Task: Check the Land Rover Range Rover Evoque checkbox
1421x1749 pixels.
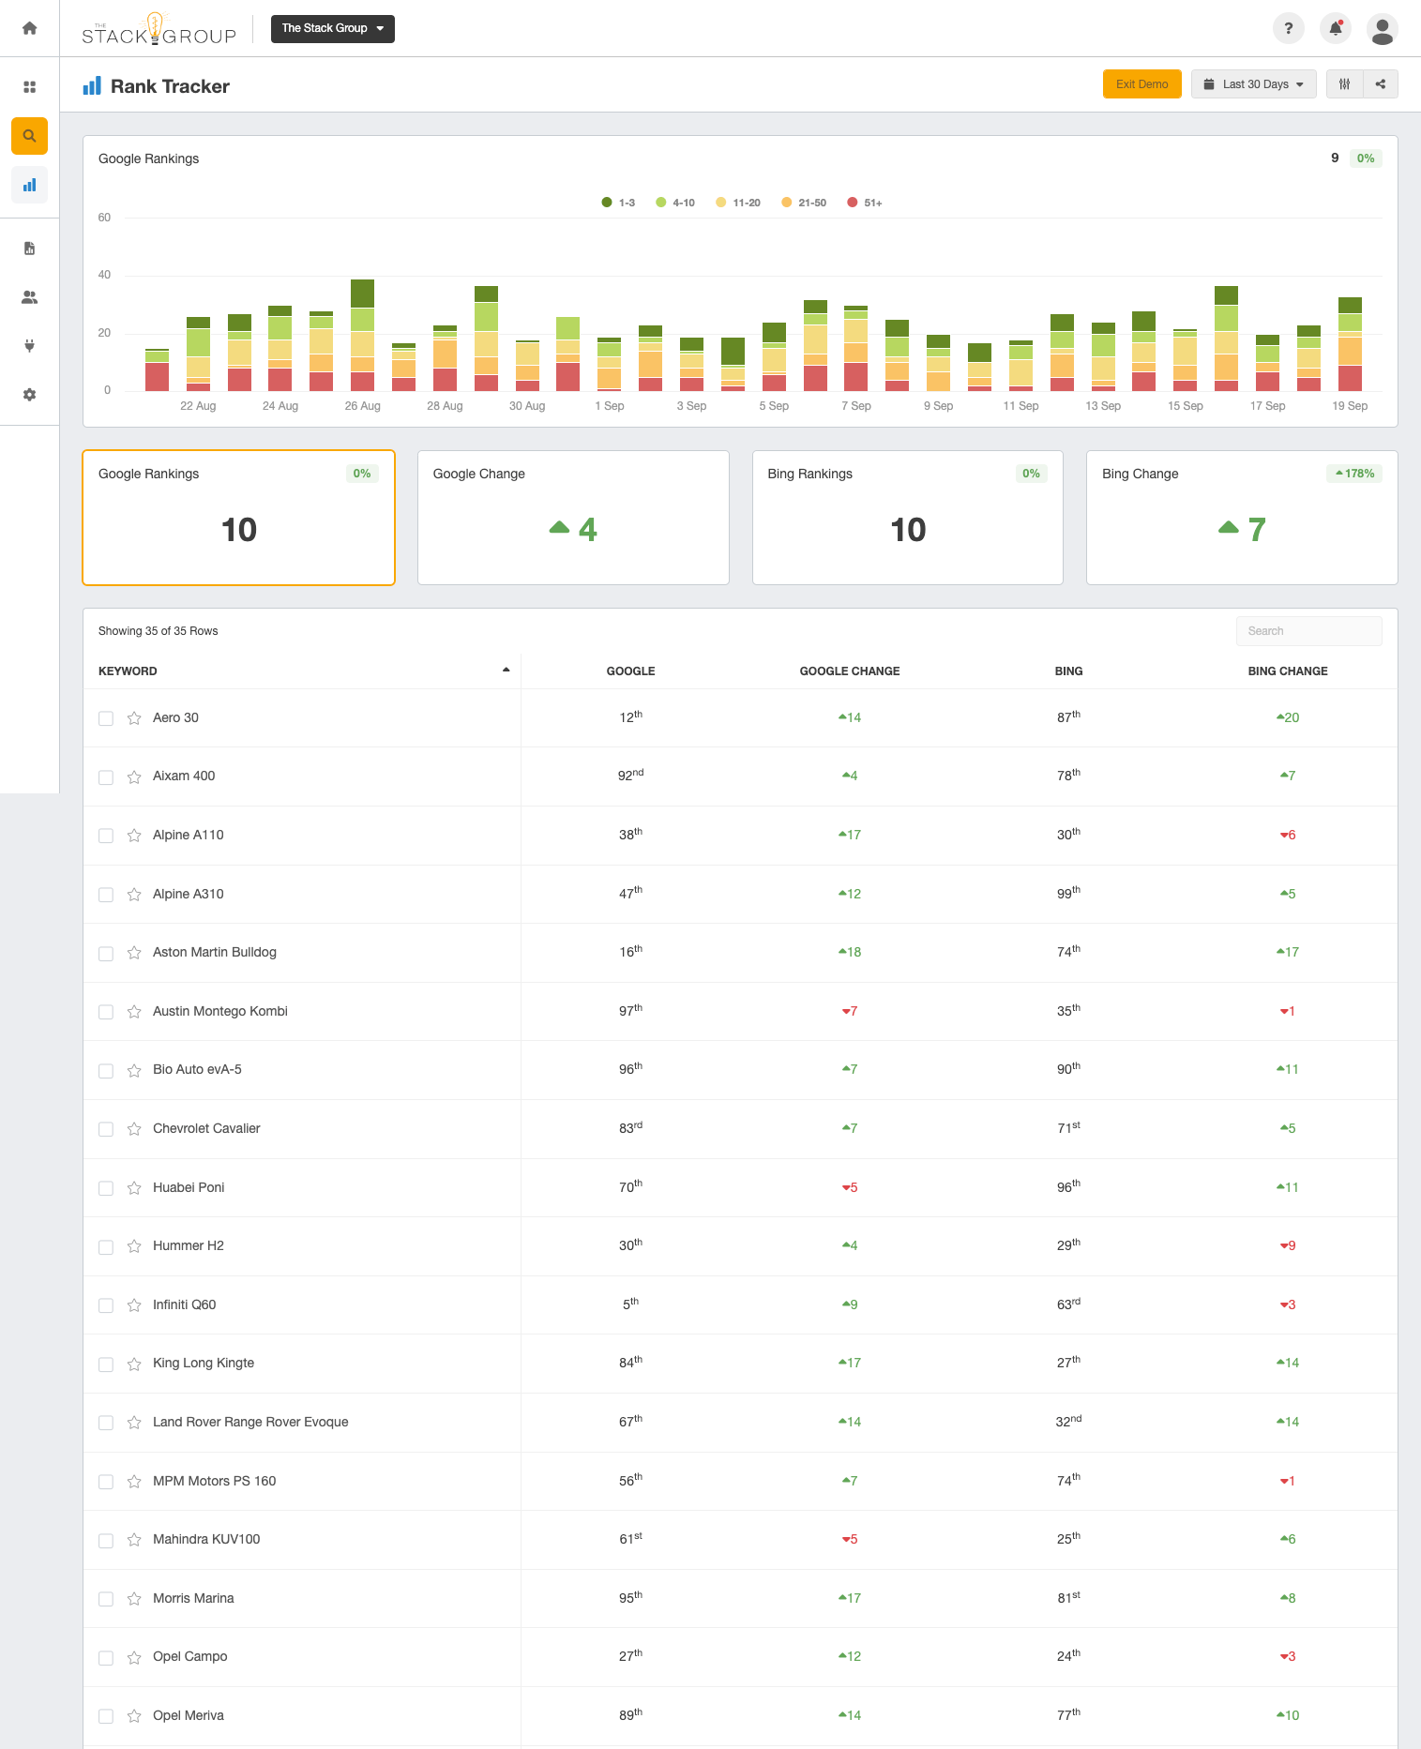Action: pyautogui.click(x=106, y=1423)
